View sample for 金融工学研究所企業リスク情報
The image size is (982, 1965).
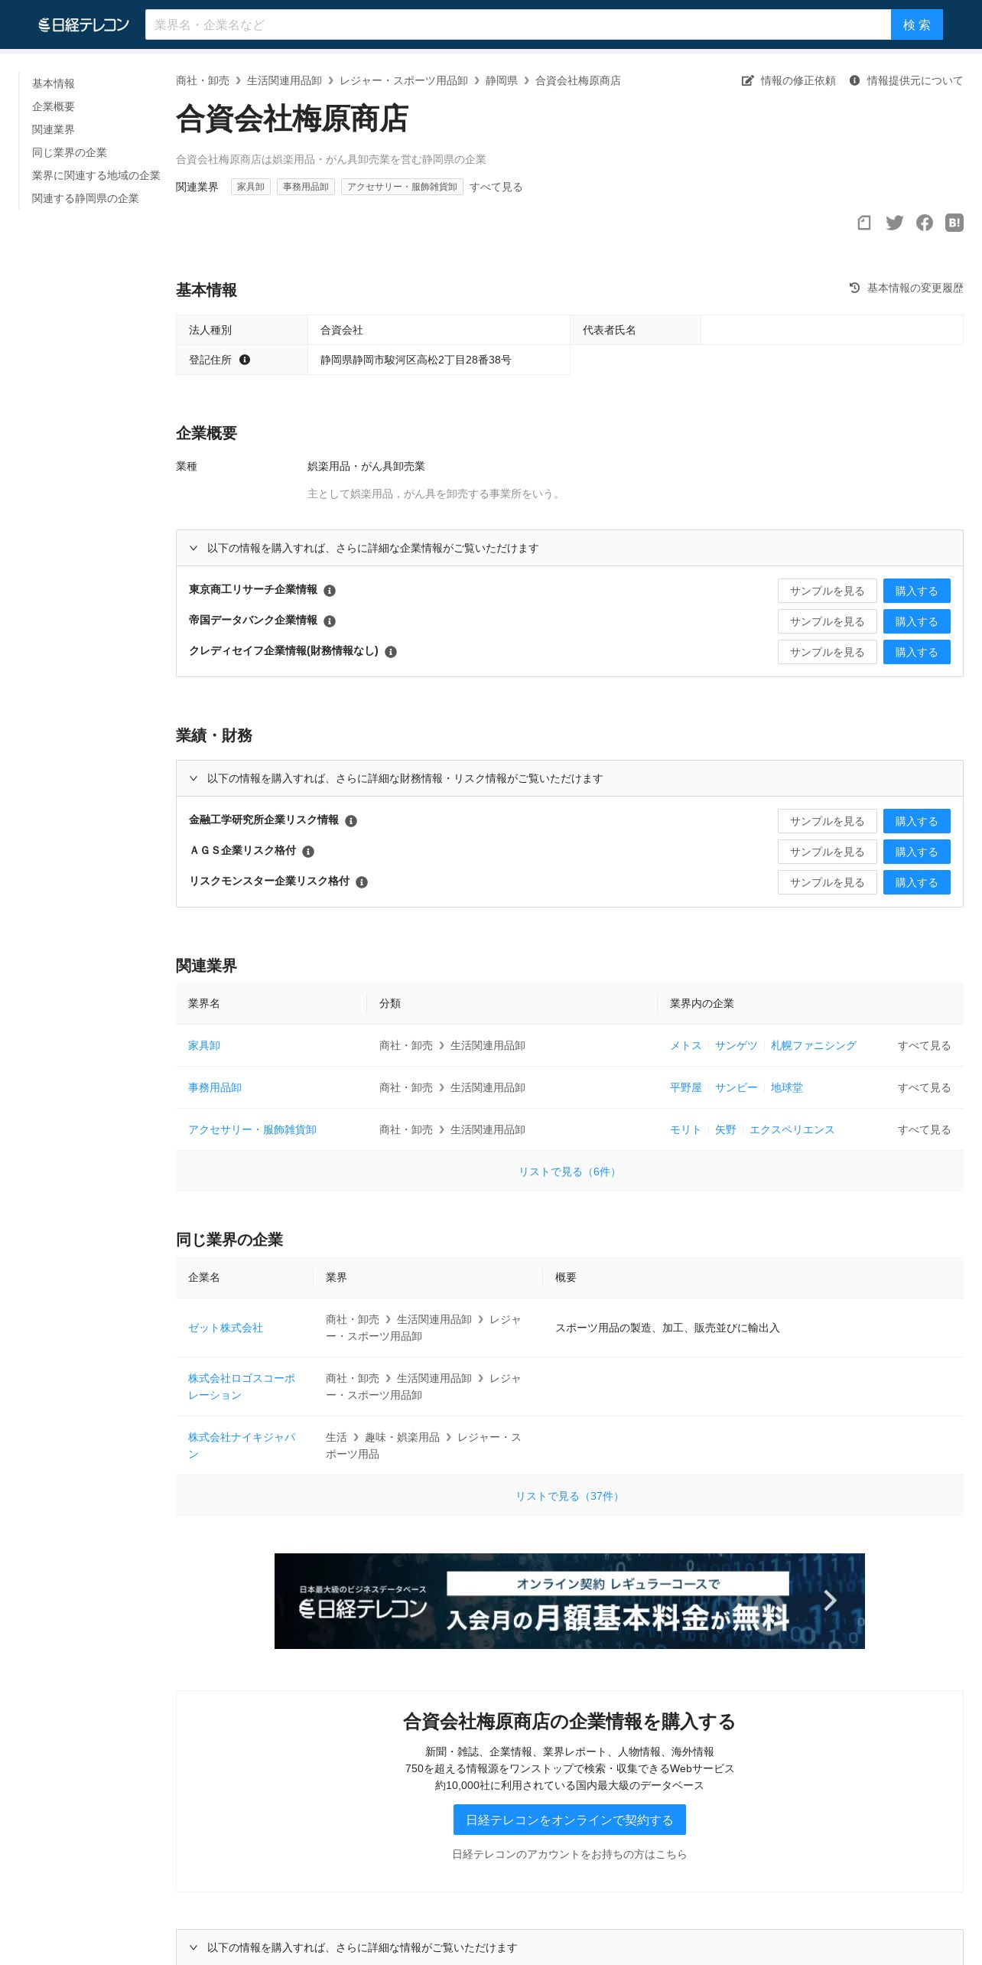(x=828, y=821)
